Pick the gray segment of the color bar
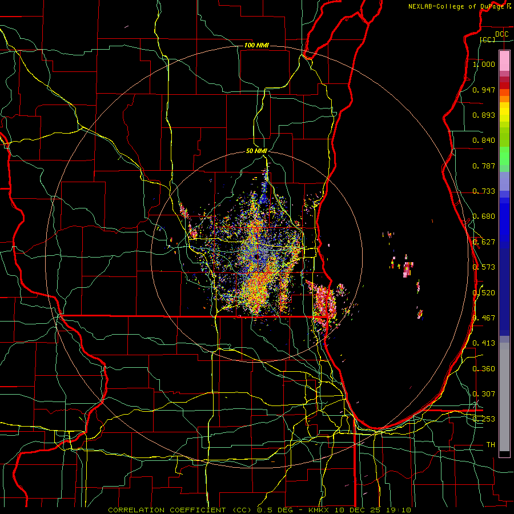 (504, 397)
